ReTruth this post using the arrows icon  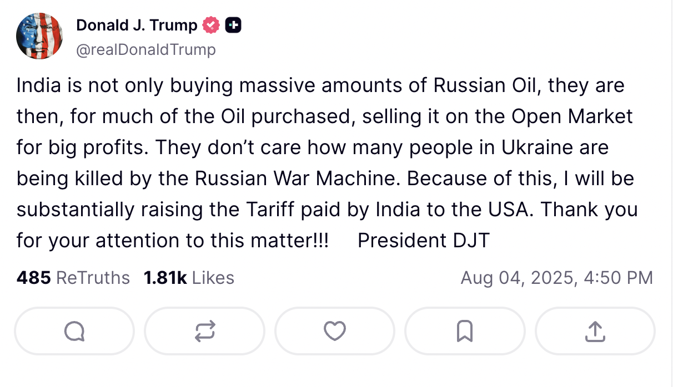coord(204,331)
